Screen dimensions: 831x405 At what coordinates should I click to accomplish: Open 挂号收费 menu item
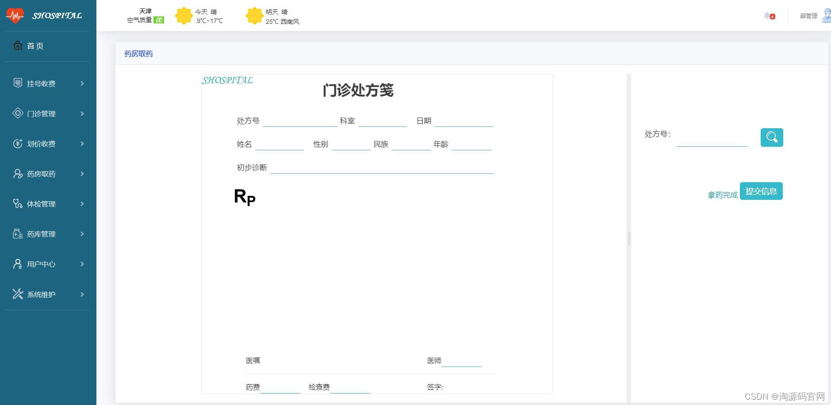(41, 84)
